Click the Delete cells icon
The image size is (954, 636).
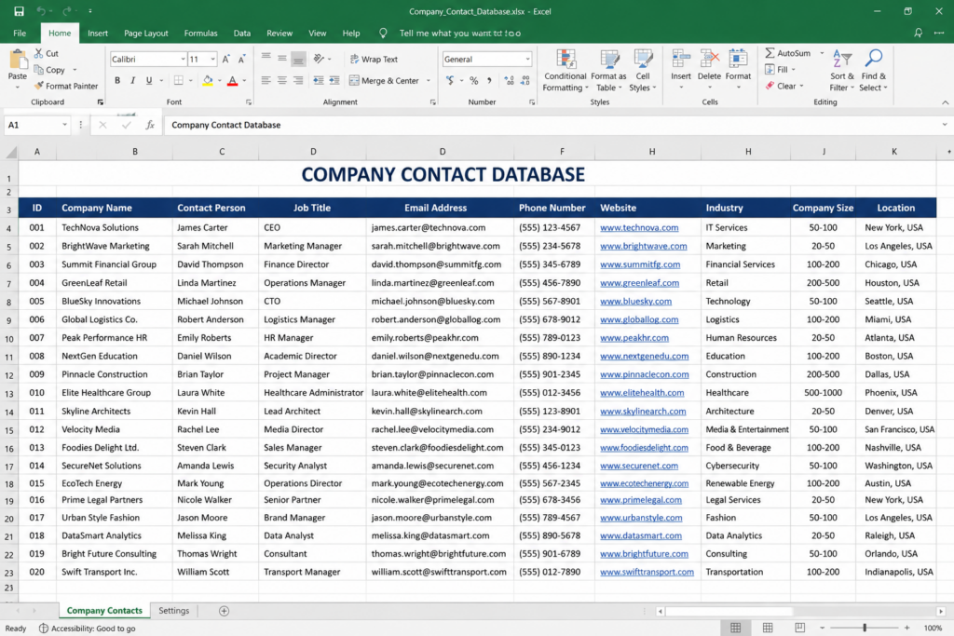coord(709,60)
